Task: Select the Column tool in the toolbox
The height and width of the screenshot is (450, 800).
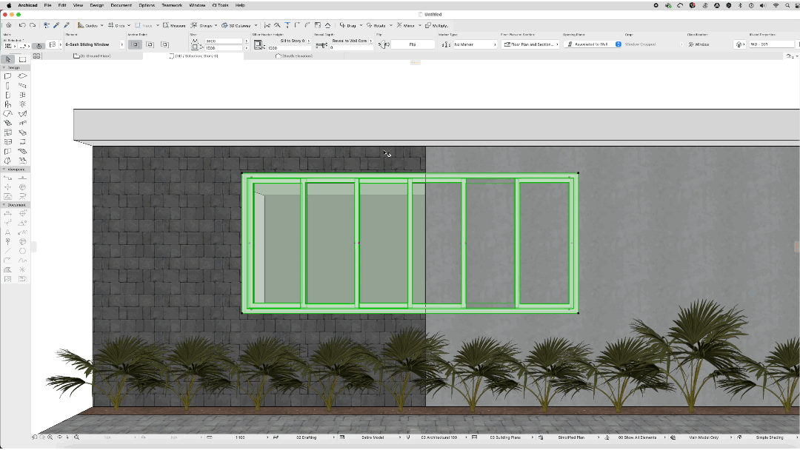Action: click(7, 86)
